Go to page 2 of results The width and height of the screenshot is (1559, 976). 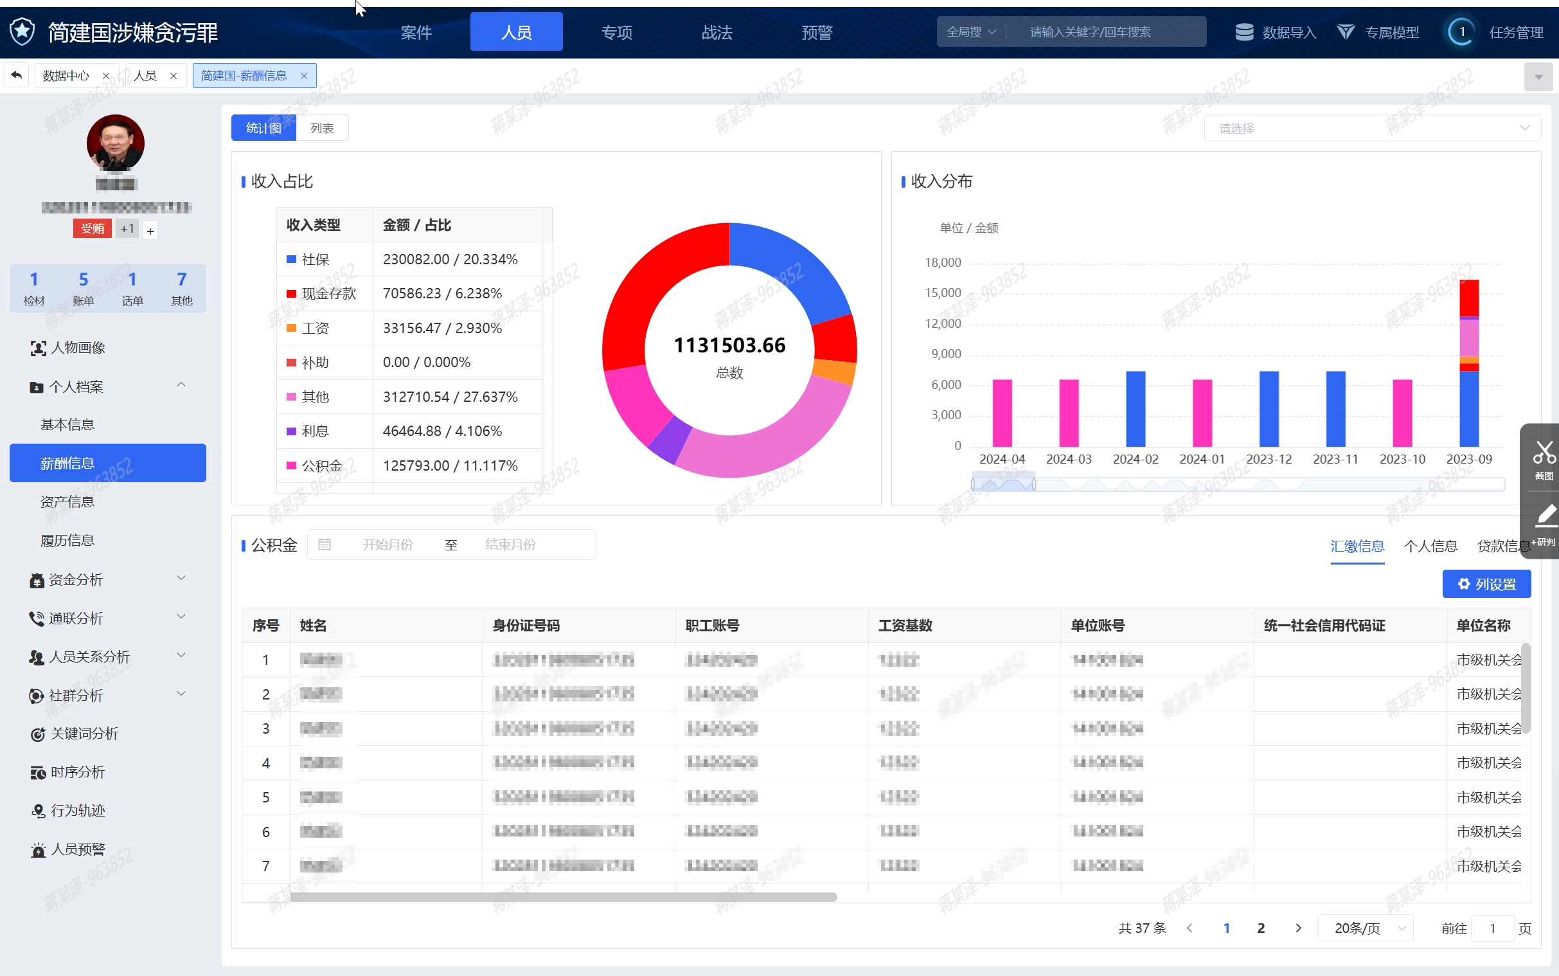point(1260,928)
